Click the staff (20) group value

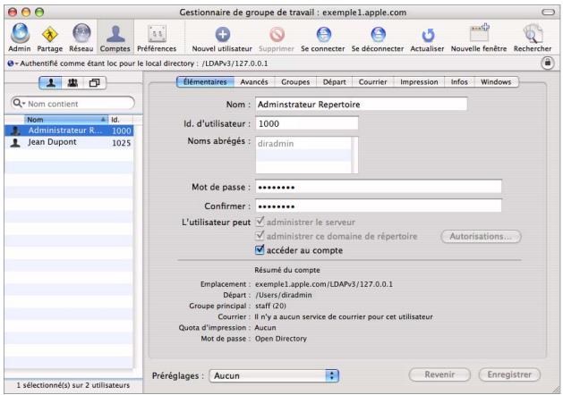[x=270, y=306]
